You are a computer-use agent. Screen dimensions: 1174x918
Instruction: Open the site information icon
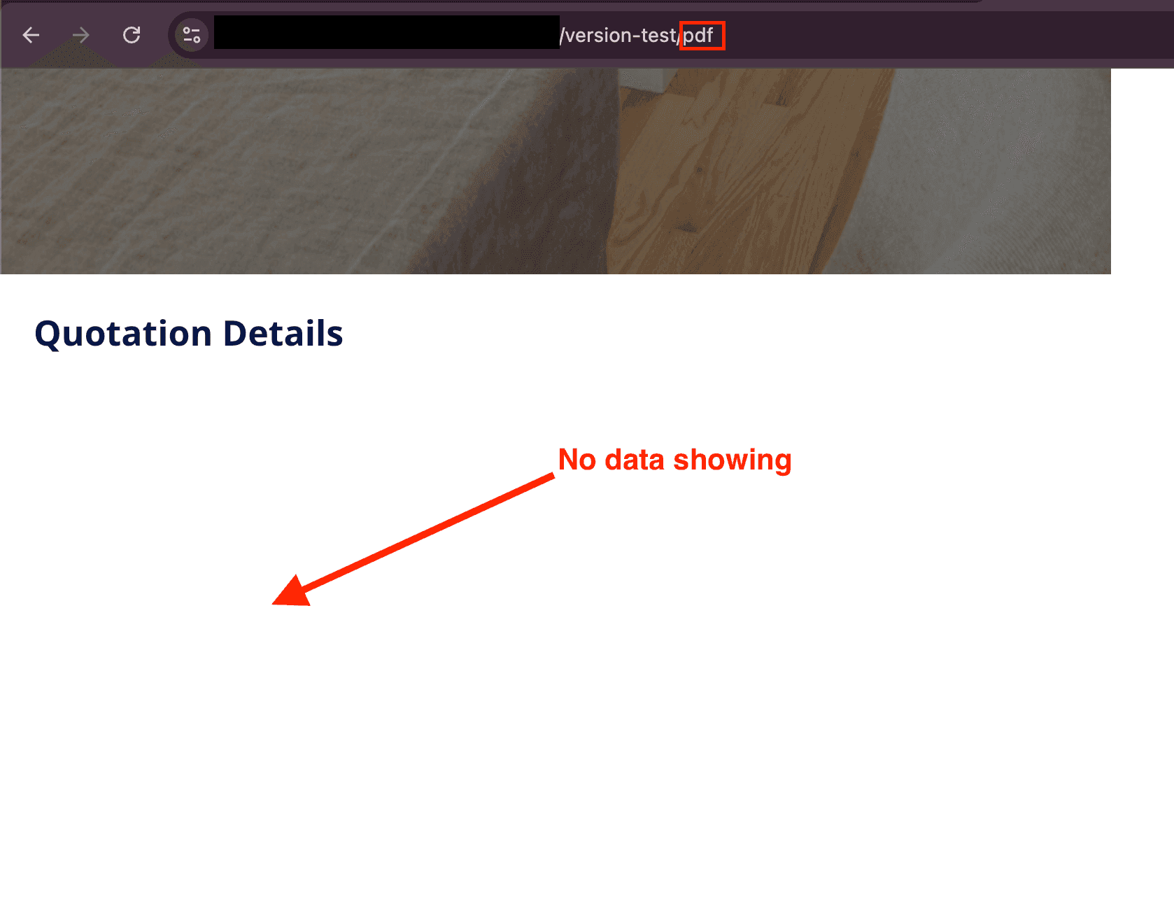tap(191, 35)
